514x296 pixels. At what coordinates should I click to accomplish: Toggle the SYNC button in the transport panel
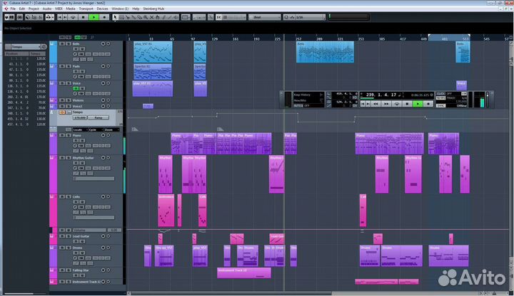click(440, 105)
